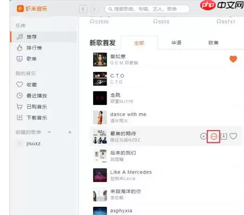This screenshot has width=244, height=215.
Task: Play the song 最美的期待
Action: [x=203, y=136]
